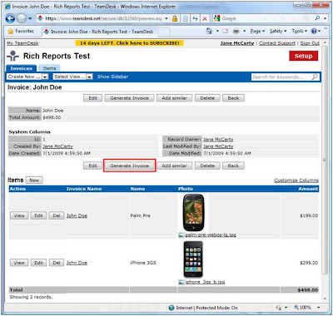Click the iPhone 3GS phone photo

coord(193,259)
